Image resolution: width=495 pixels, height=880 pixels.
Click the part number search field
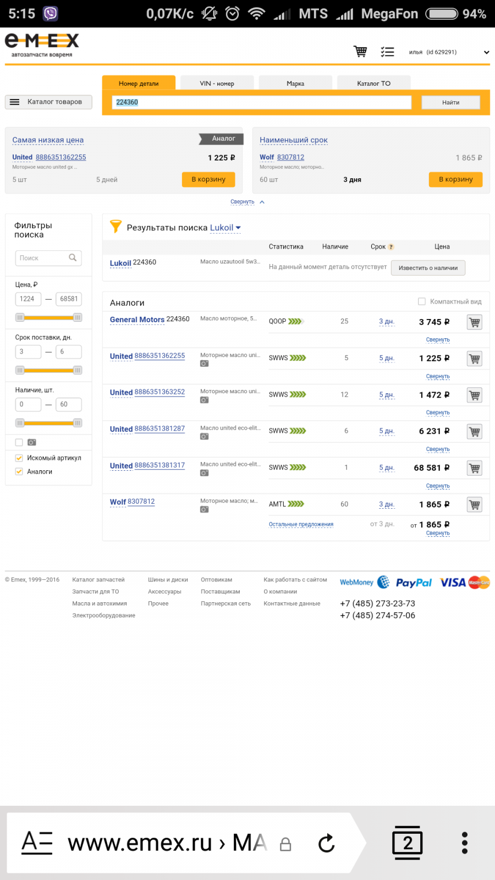point(262,102)
